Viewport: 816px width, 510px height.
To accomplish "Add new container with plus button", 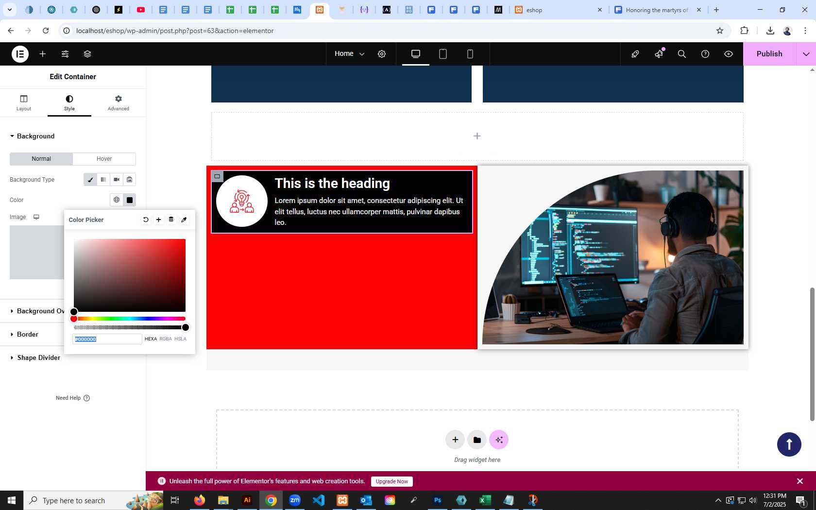I will click(455, 440).
